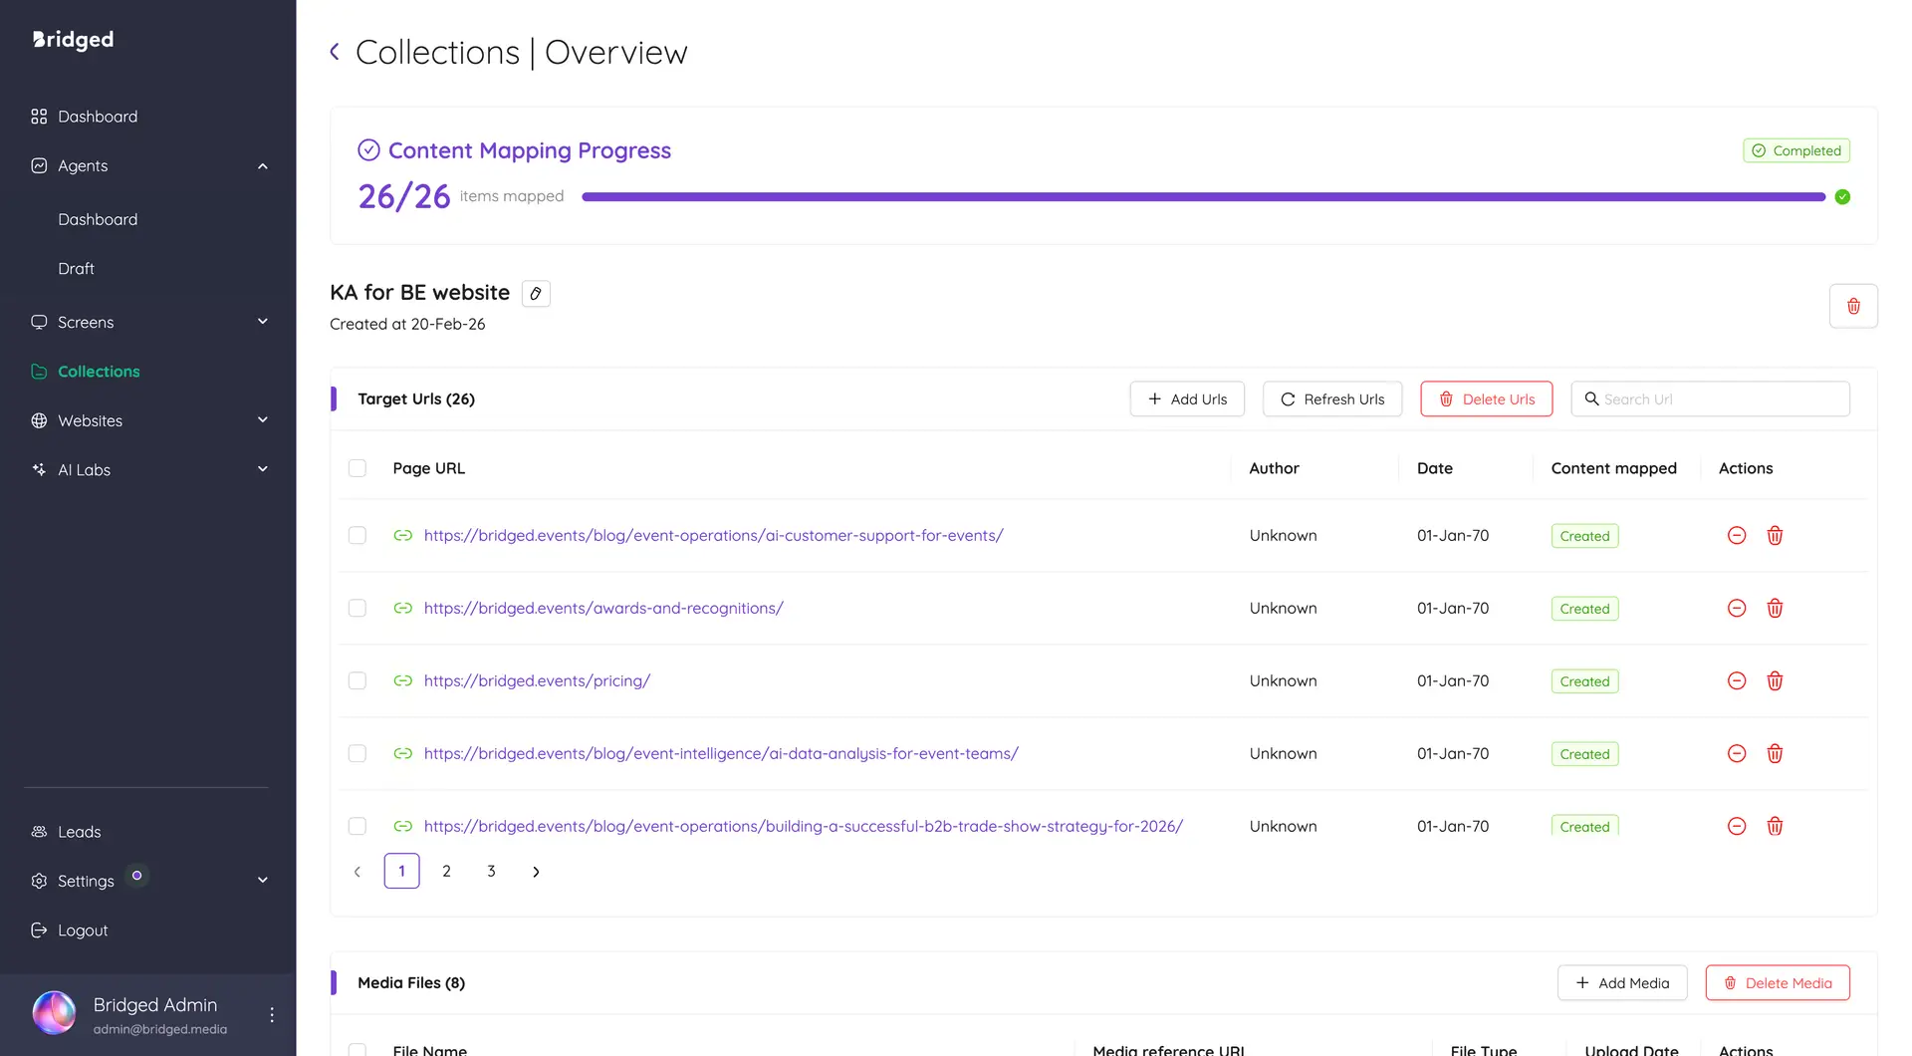Image resolution: width=1912 pixels, height=1056 pixels.
Task: Open AI Labs from the sidebar
Action: tap(84, 469)
